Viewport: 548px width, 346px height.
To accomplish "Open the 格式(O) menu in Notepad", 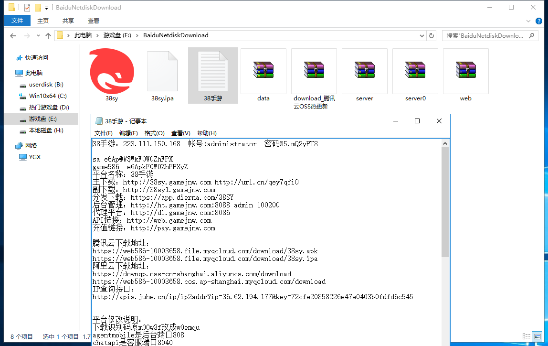I will [154, 133].
